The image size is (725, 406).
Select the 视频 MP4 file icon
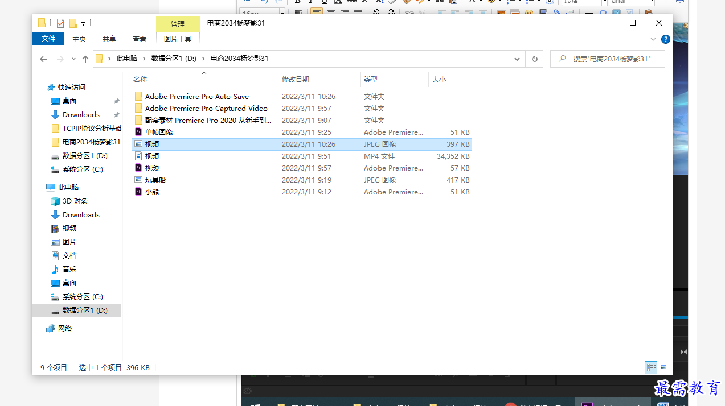(138, 156)
